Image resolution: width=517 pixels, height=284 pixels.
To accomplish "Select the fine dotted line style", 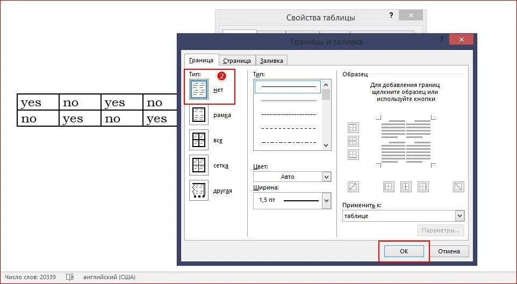I will coord(288,100).
